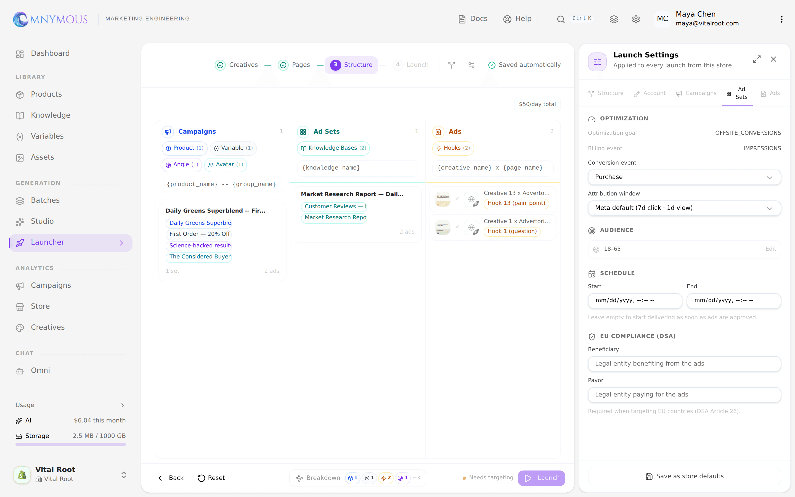Image resolution: width=795 pixels, height=497 pixels.
Task: Open the Conversion event Purchase dropdown
Action: (684, 177)
